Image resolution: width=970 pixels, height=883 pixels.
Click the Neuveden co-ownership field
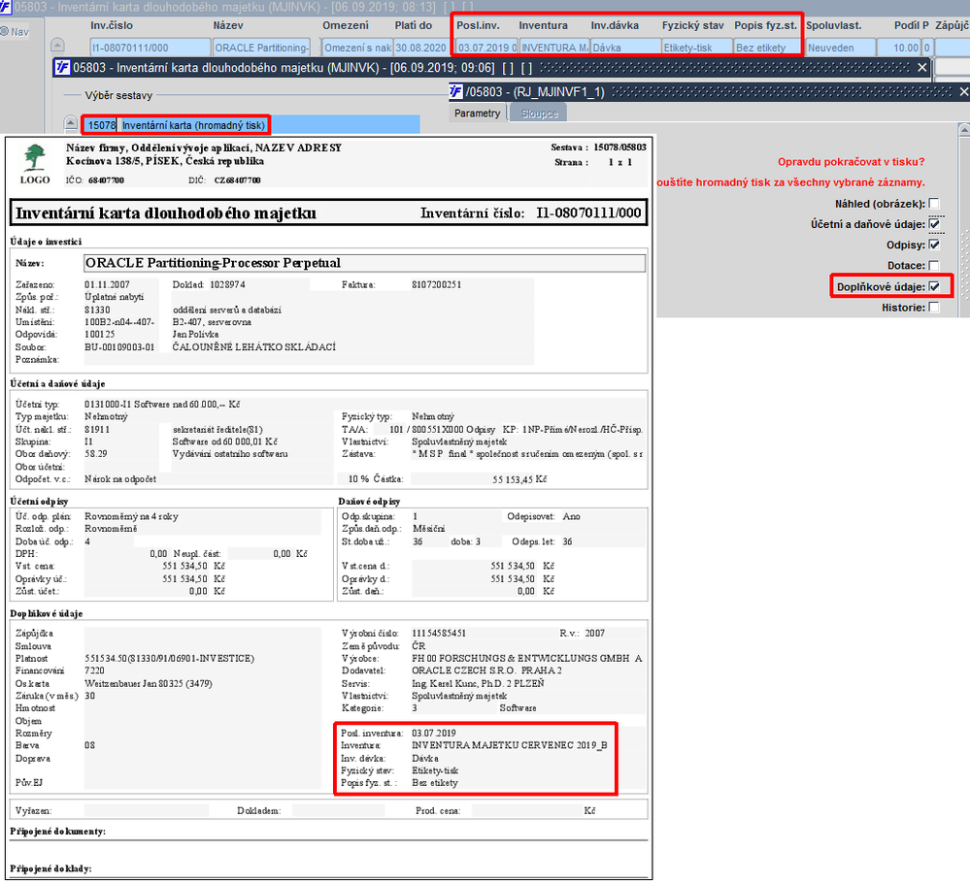[840, 48]
